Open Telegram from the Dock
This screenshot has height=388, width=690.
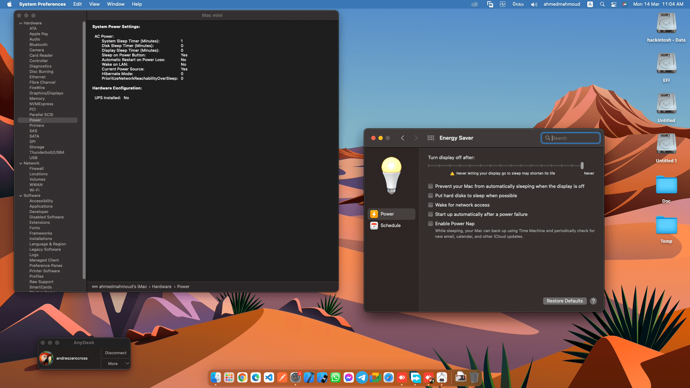coord(362,378)
